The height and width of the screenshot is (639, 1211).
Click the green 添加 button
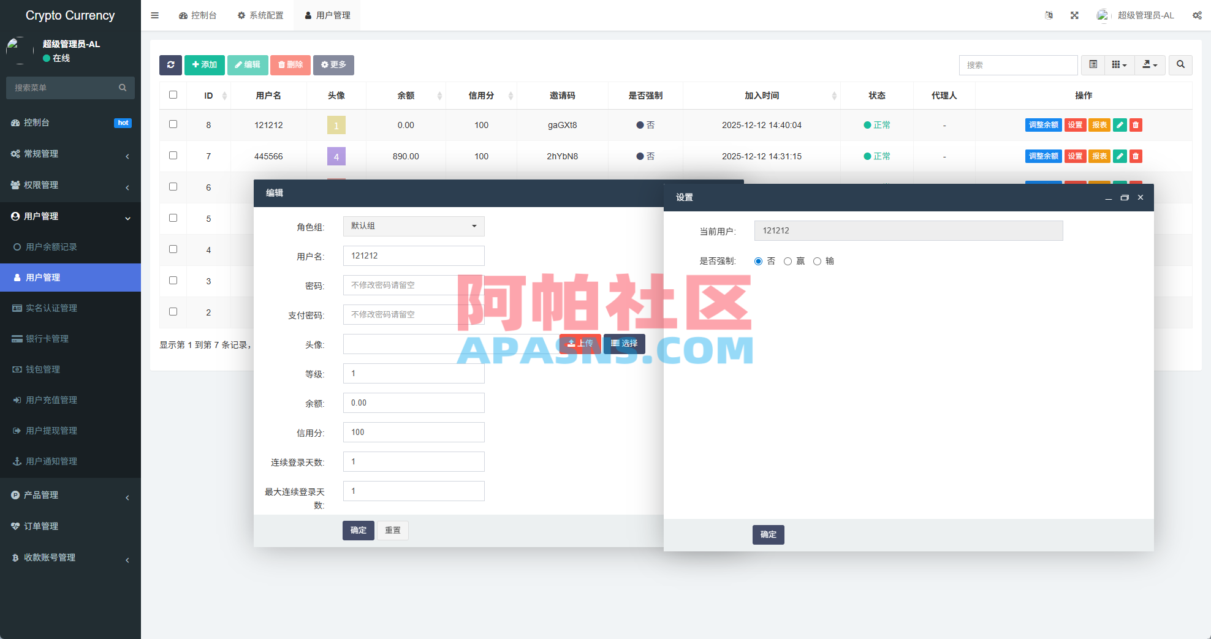[x=205, y=65]
